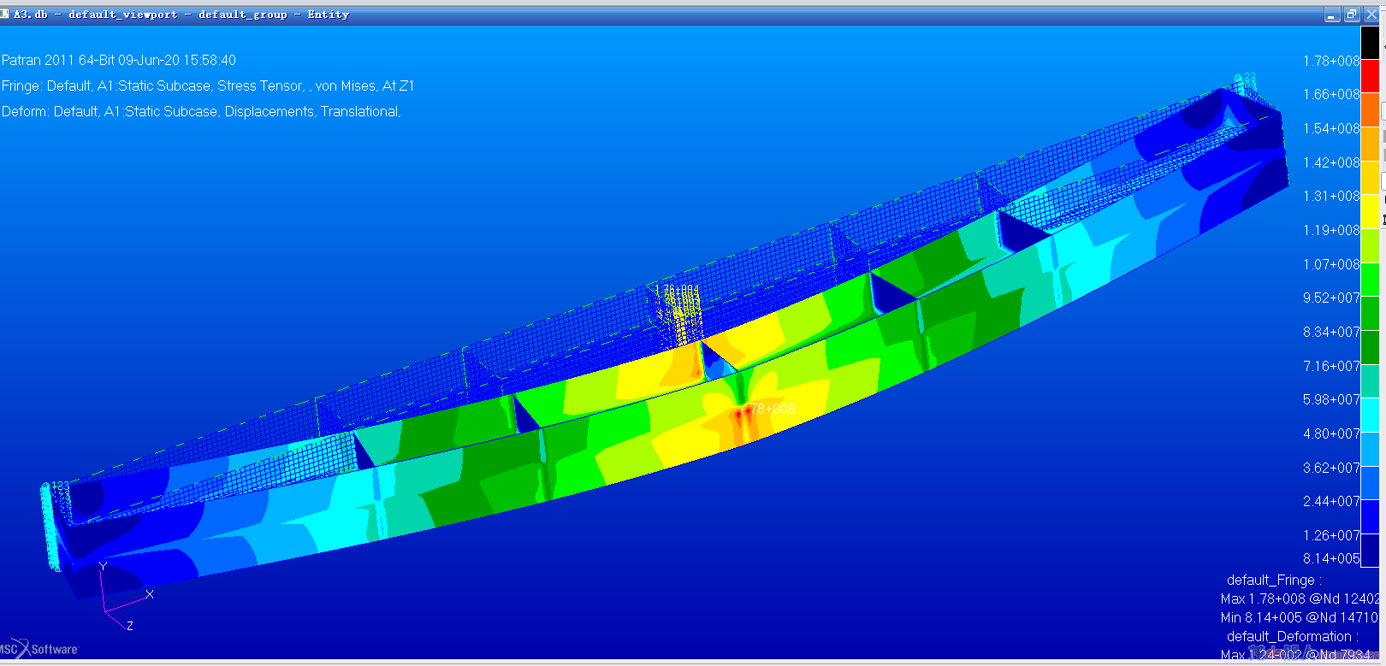This screenshot has width=1386, height=666.
Task: Click legend value 1.66+008
Action: pyautogui.click(x=1331, y=94)
